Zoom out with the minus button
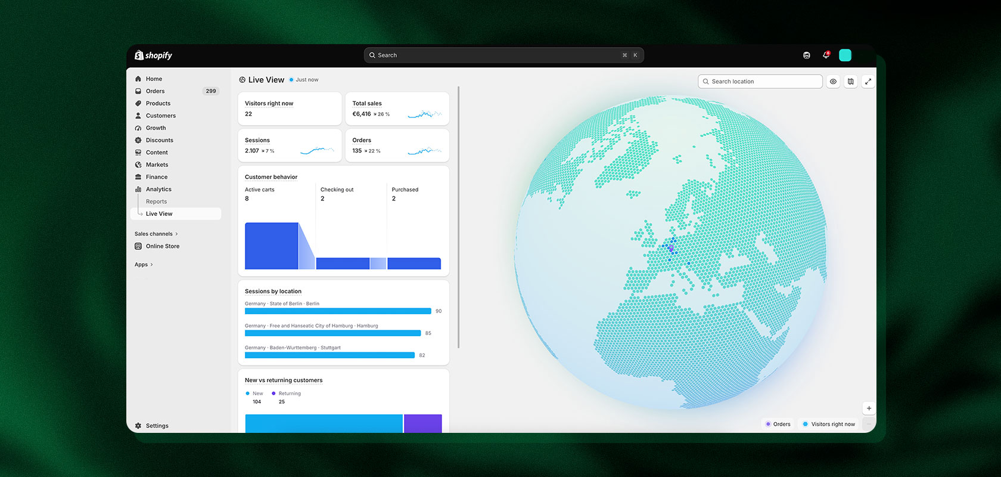Image resolution: width=1001 pixels, height=477 pixels. tap(869, 424)
